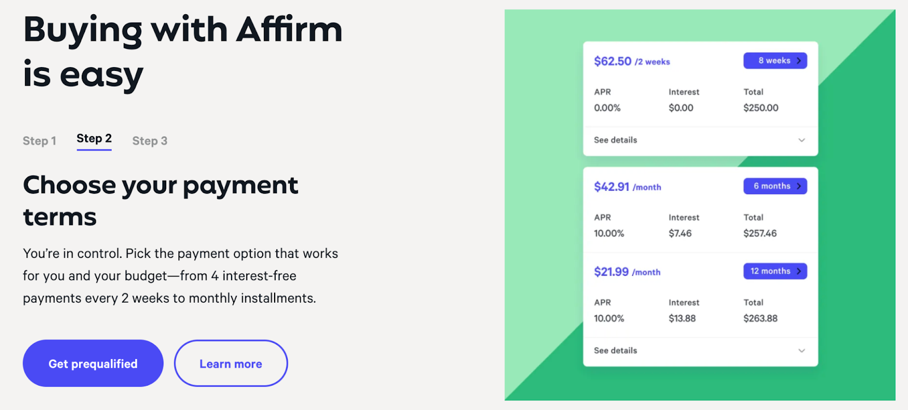This screenshot has height=410, width=908.
Task: Click the arrow icon on 8 weeks button
Action: click(798, 61)
